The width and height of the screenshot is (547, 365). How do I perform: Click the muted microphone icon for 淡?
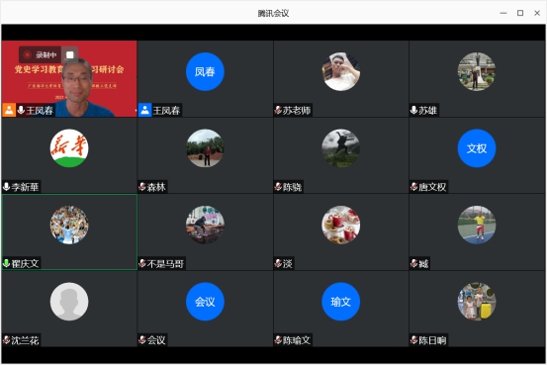[278, 263]
